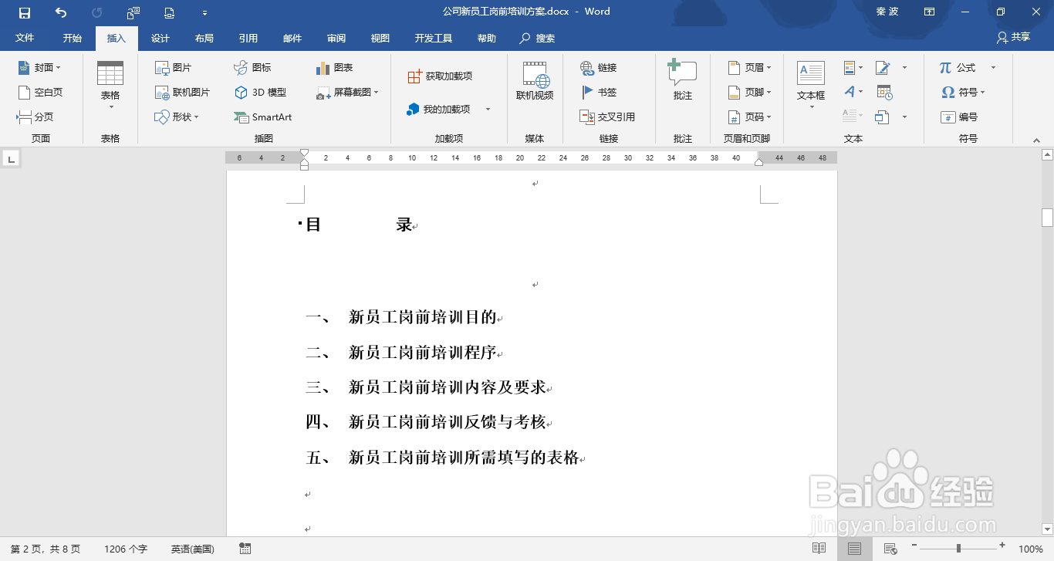Open the 审阅 ribbon tab
1054x561 pixels.
pyautogui.click(x=336, y=37)
